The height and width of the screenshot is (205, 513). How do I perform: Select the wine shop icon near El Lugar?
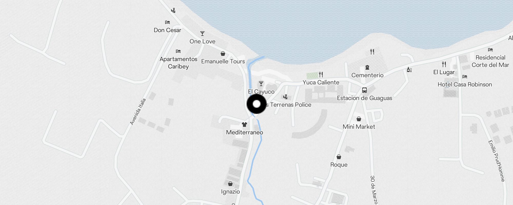(x=409, y=69)
